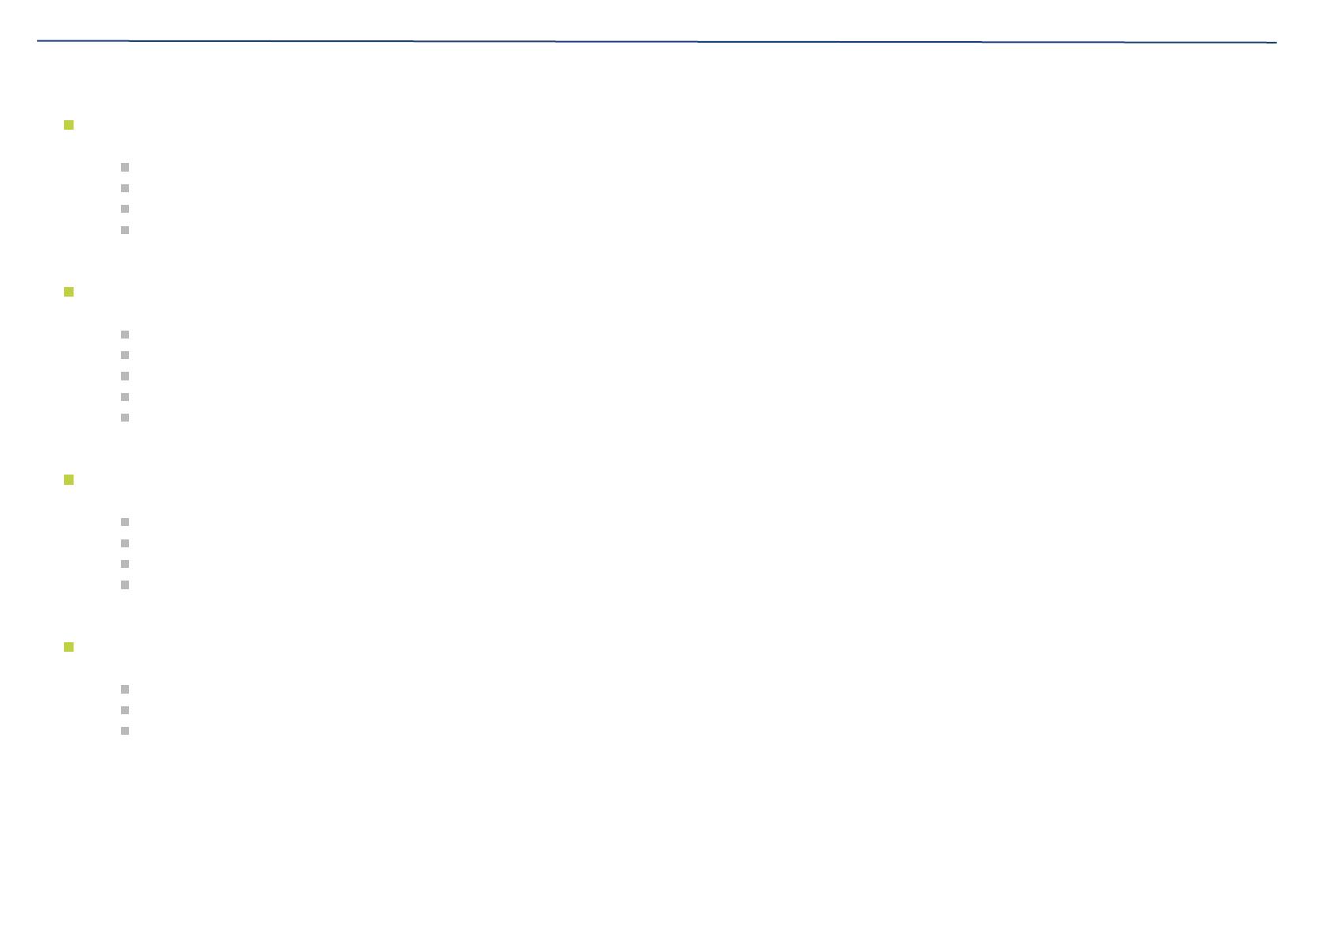
Task: Click the fourth (last) green square bullet
Action: [x=69, y=647]
